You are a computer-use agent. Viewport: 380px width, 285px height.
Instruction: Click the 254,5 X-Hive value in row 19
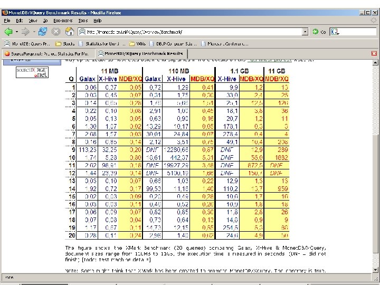[230, 227]
